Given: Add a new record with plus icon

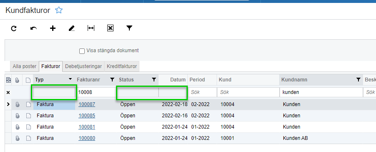Looking at the screenshot, I should [53, 28].
